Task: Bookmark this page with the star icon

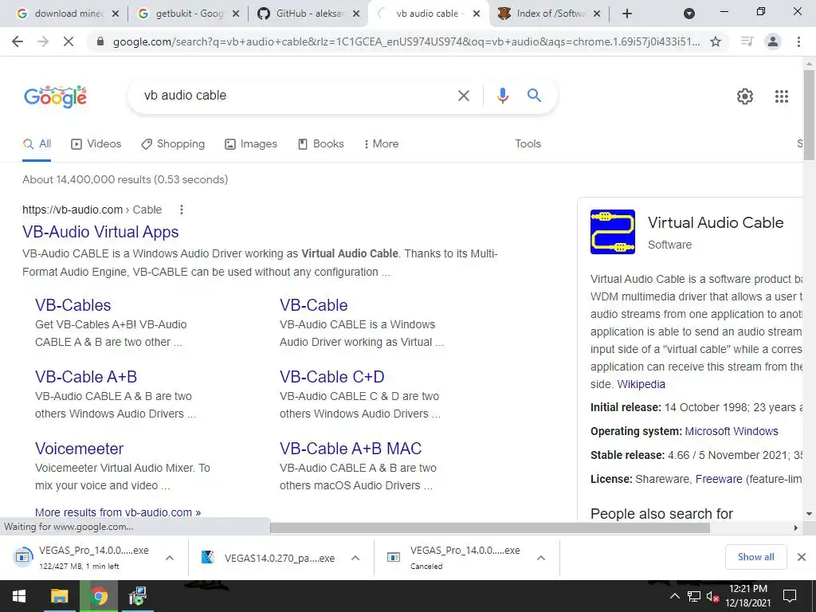Action: [x=716, y=41]
